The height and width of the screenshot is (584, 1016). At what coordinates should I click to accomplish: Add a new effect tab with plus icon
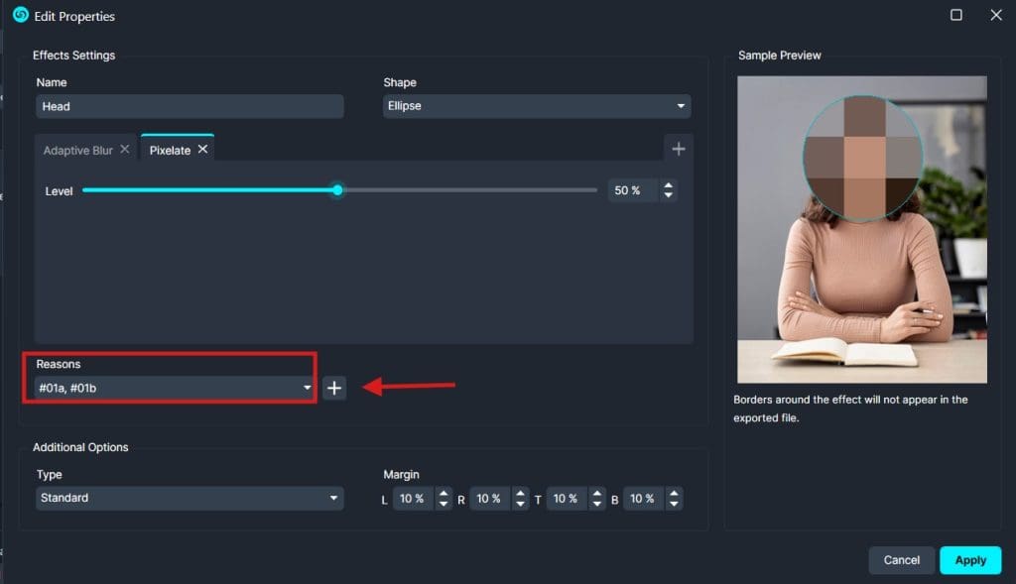(679, 149)
